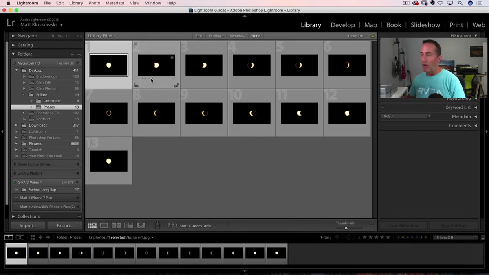Image resolution: width=489 pixels, height=275 pixels.
Task: Select grid thumbnail 7 annular eclipse
Action: click(109, 113)
